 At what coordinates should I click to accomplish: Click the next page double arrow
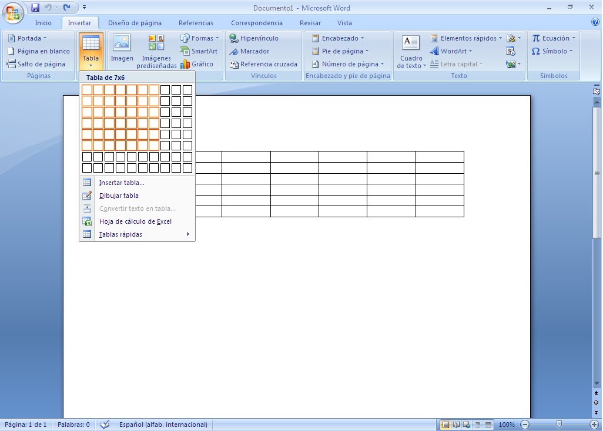pyautogui.click(x=597, y=413)
